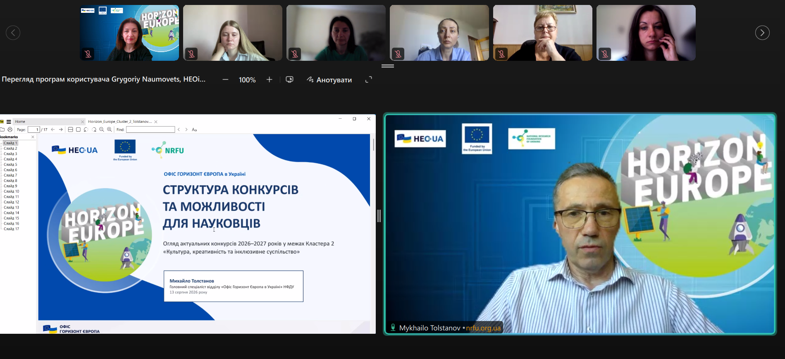Open bookmark Слайд 16
Screen dimensions: 785x359
[x=11, y=224]
